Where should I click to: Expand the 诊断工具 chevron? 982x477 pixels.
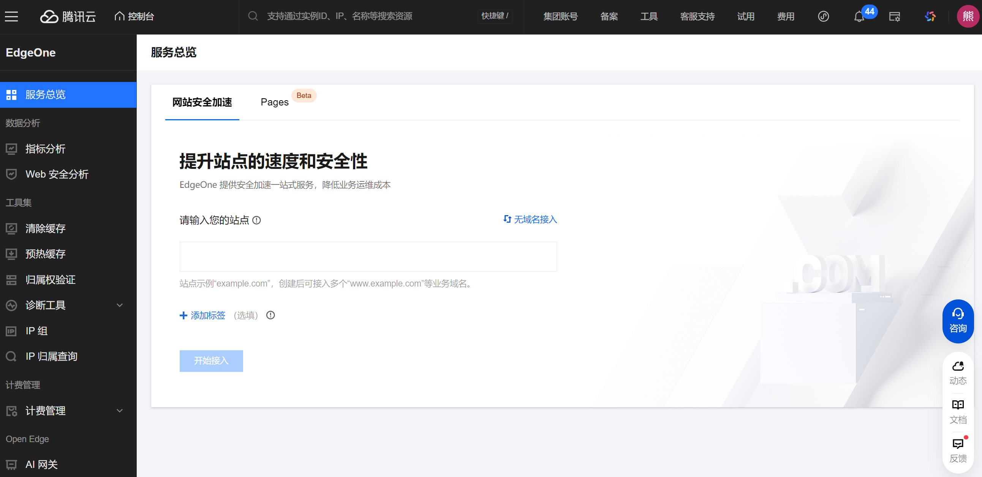(120, 305)
